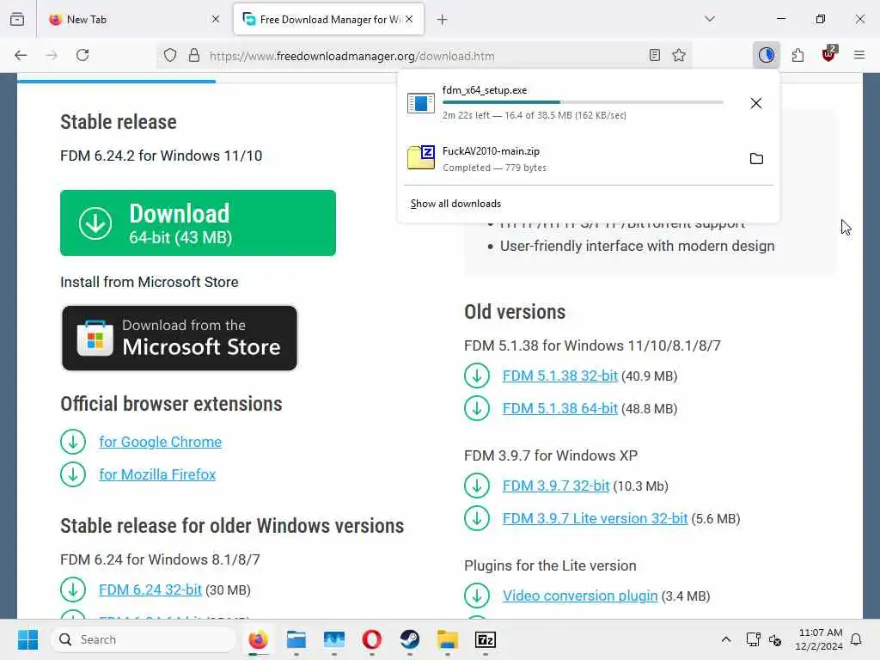Open the Firefox View icon
This screenshot has height=660, width=880.
point(17,19)
